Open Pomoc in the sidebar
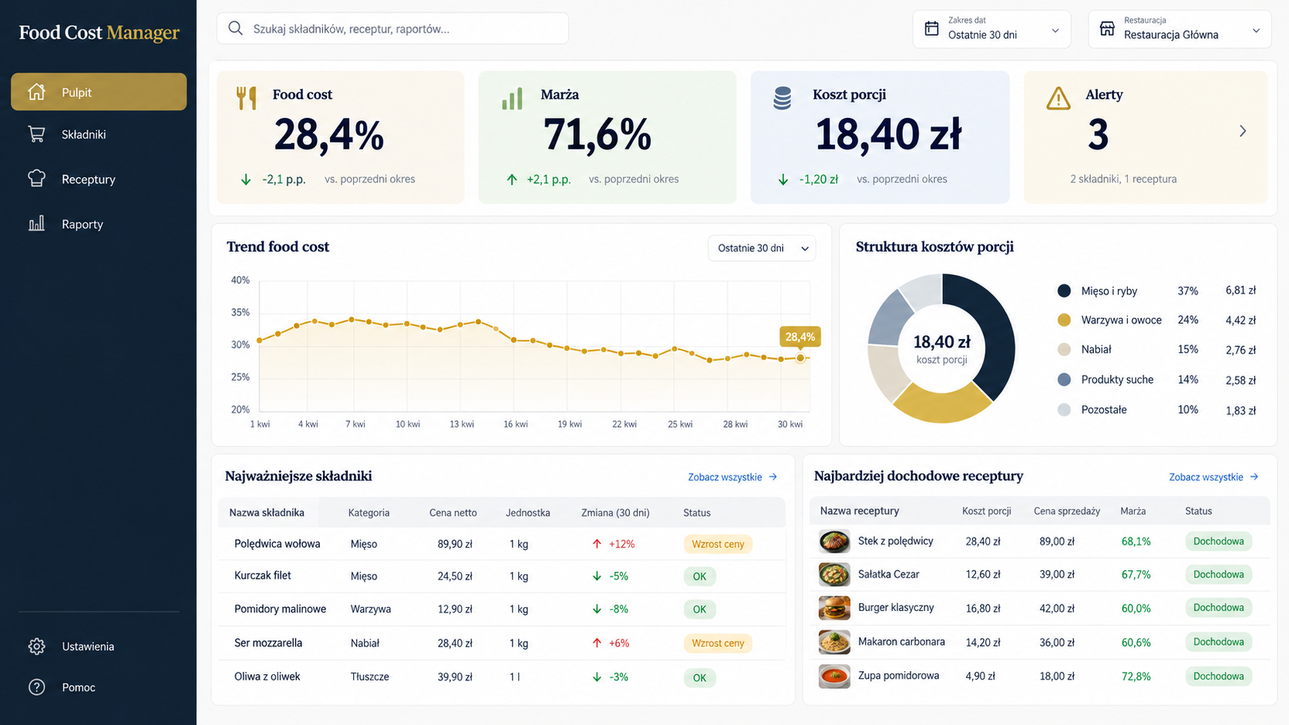1289x725 pixels. tap(99, 687)
